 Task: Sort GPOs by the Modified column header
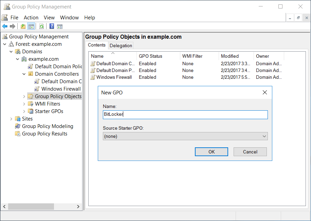[230, 56]
